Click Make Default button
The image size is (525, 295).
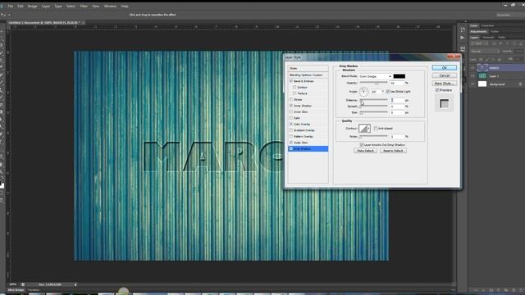pyautogui.click(x=365, y=151)
